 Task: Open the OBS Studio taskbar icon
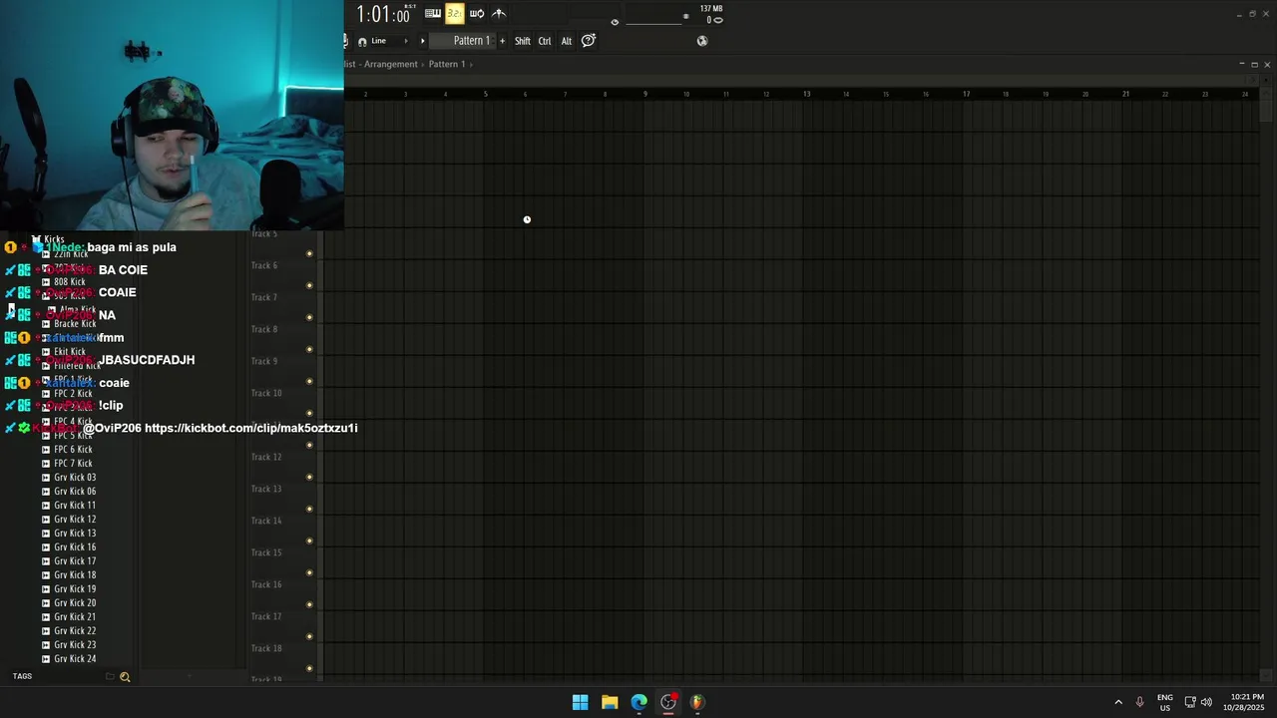pos(668,702)
